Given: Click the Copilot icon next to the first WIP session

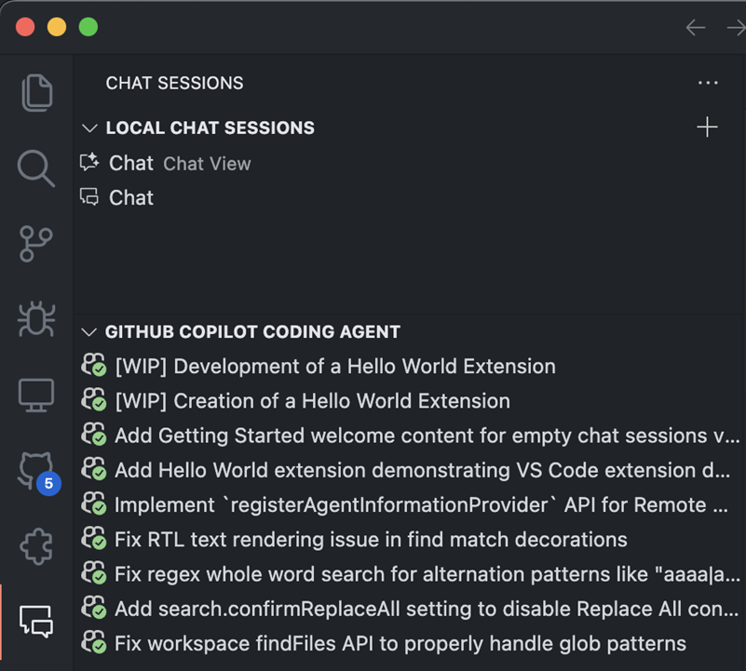Looking at the screenshot, I should point(93,366).
